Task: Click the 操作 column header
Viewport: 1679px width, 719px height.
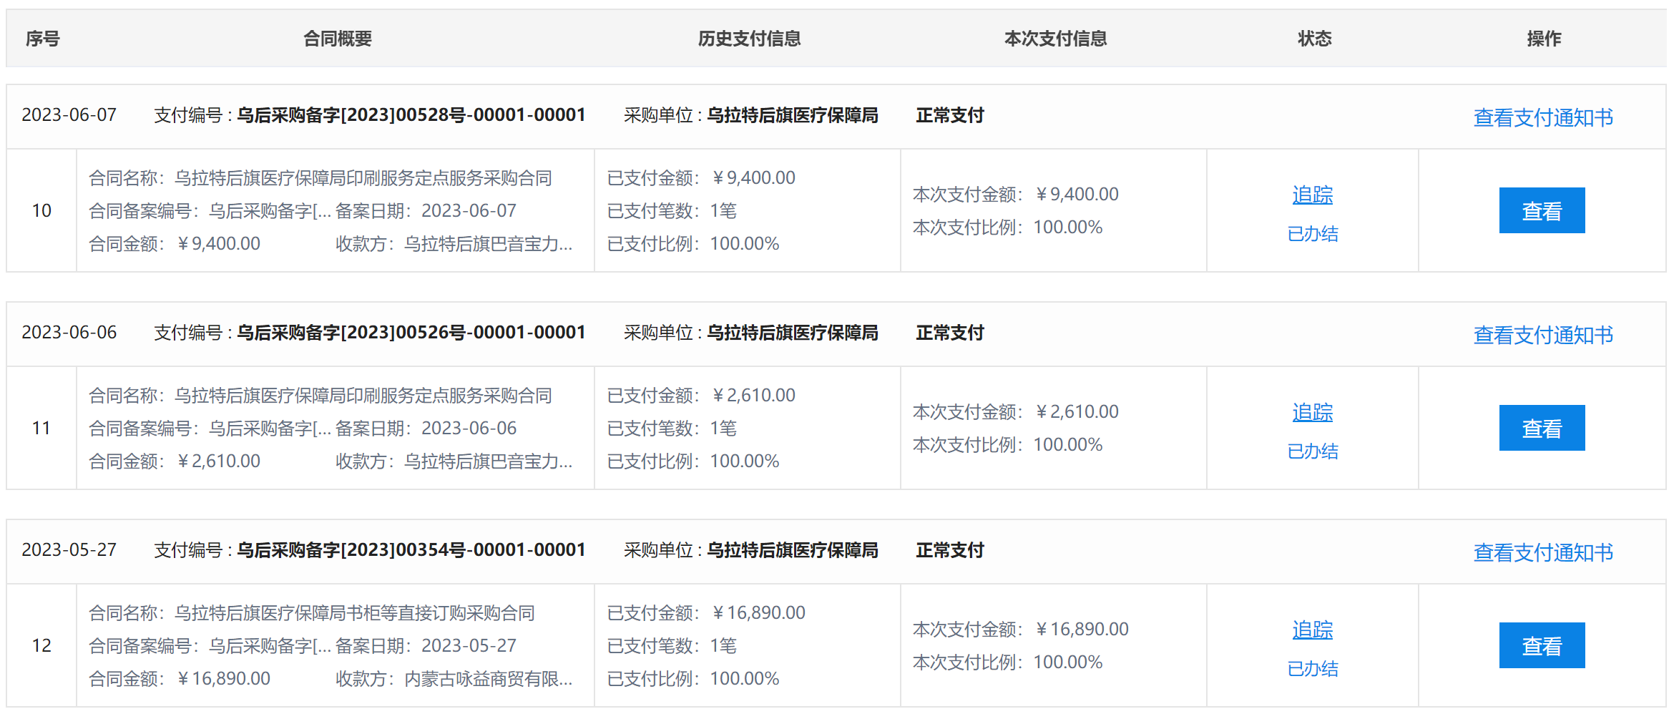Action: (1544, 39)
